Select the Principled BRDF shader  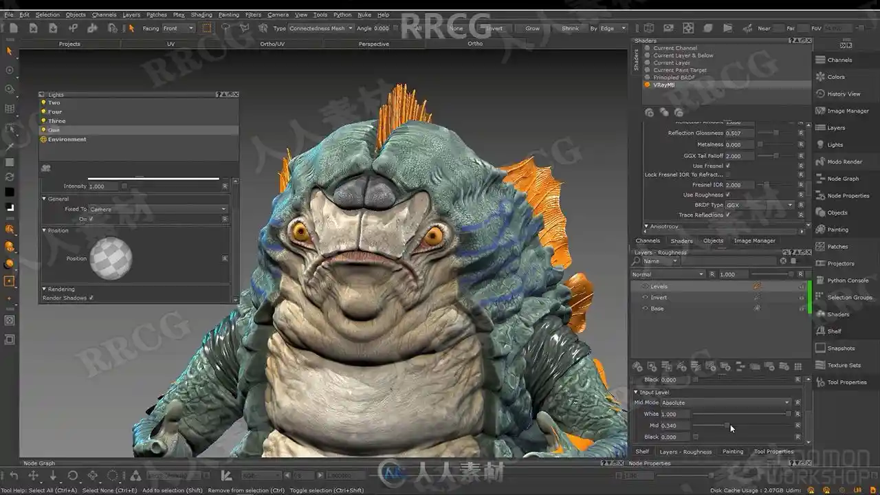tap(674, 78)
